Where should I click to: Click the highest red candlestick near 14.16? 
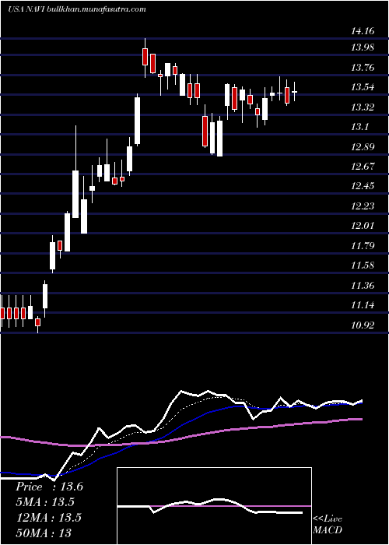click(x=145, y=57)
